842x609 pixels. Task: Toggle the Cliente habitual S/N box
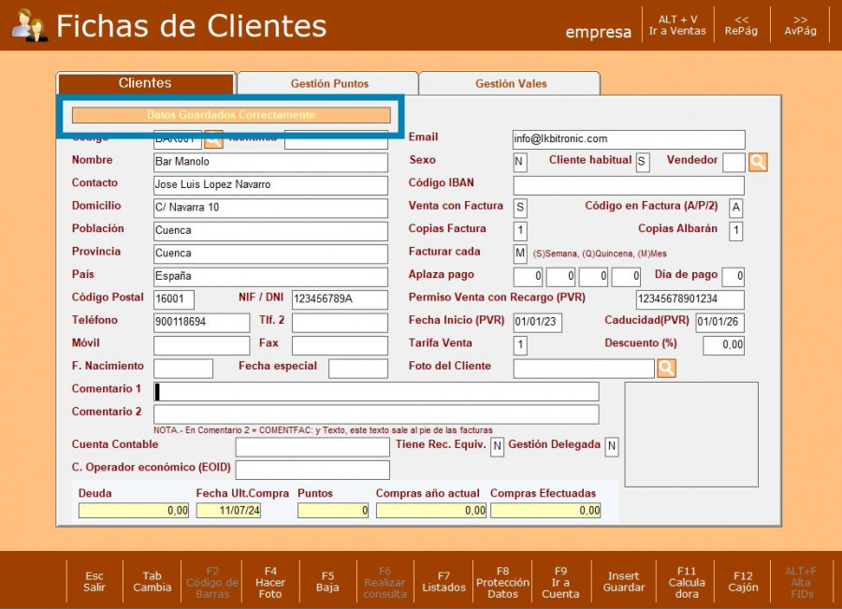click(642, 163)
